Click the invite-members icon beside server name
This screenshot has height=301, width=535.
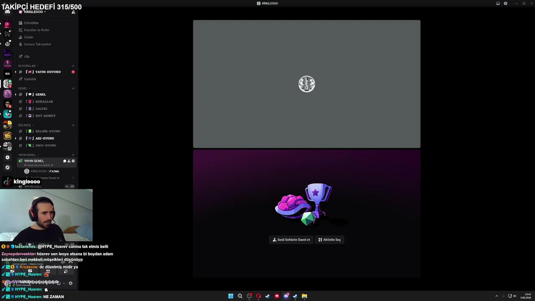[x=73, y=12]
